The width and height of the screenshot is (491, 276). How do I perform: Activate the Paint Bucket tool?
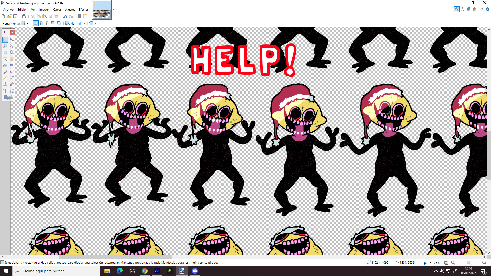[5, 65]
